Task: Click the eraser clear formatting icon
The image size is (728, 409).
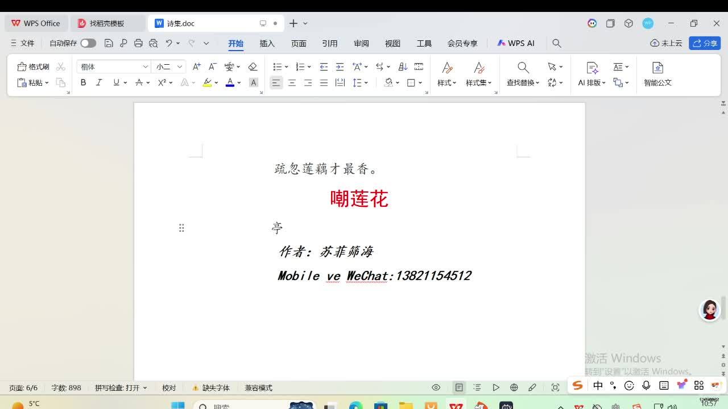Action: point(253,66)
